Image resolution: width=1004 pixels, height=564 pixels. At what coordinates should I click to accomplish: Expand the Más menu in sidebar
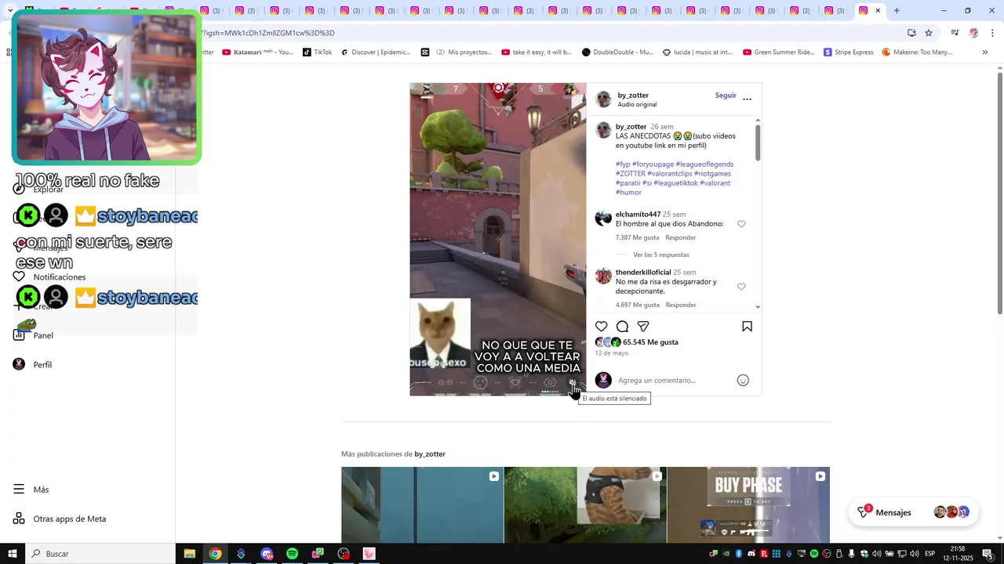point(31,490)
